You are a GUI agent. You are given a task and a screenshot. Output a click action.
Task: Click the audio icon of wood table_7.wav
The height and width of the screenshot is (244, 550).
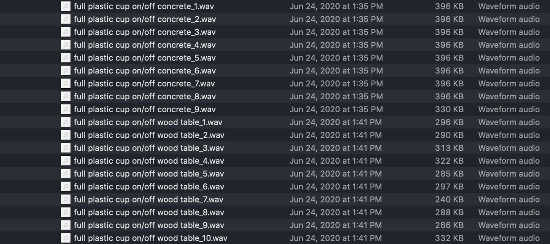pyautogui.click(x=66, y=199)
